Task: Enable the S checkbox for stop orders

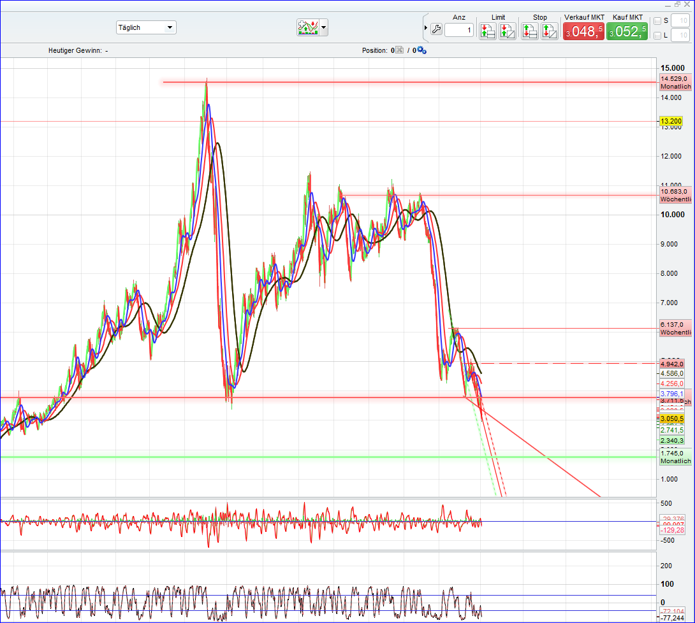Action: [x=657, y=20]
